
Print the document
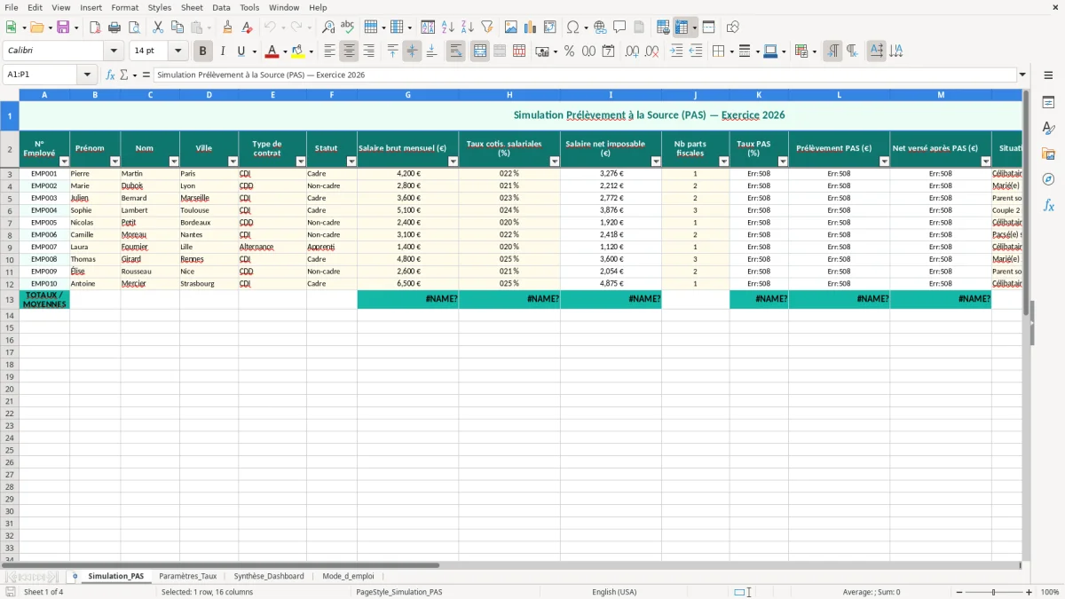click(x=114, y=28)
